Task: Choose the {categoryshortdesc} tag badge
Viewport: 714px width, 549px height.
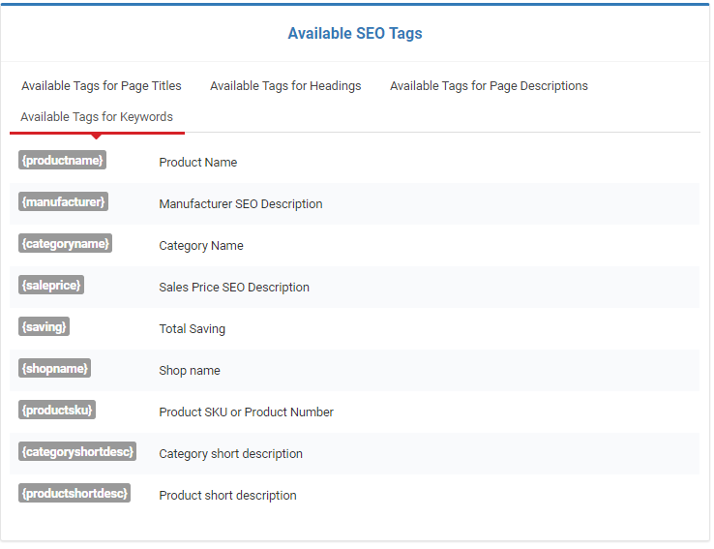Action: (x=77, y=451)
